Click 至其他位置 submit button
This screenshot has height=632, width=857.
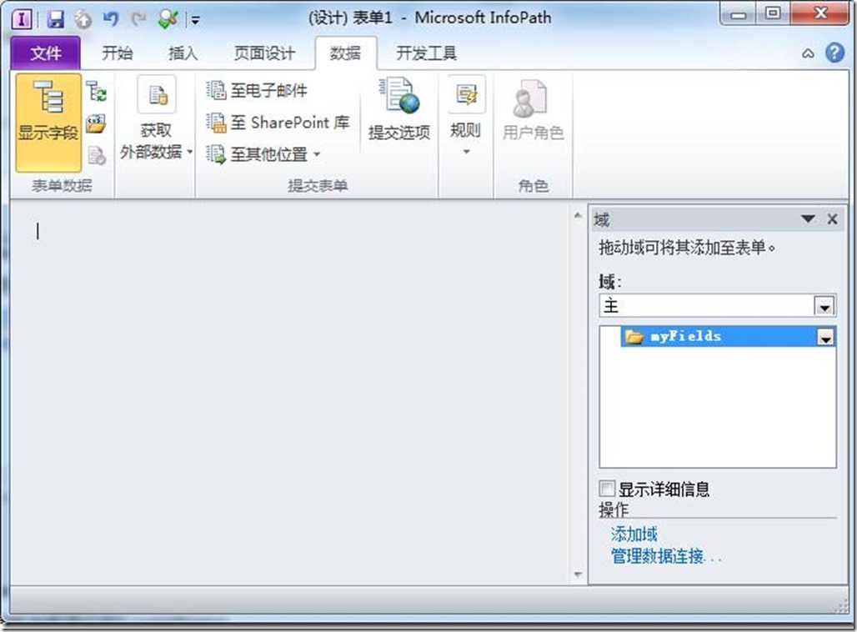257,154
